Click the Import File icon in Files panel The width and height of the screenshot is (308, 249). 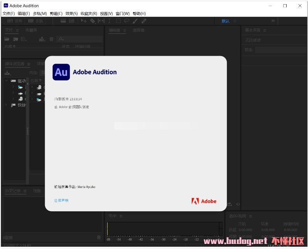point(16,39)
